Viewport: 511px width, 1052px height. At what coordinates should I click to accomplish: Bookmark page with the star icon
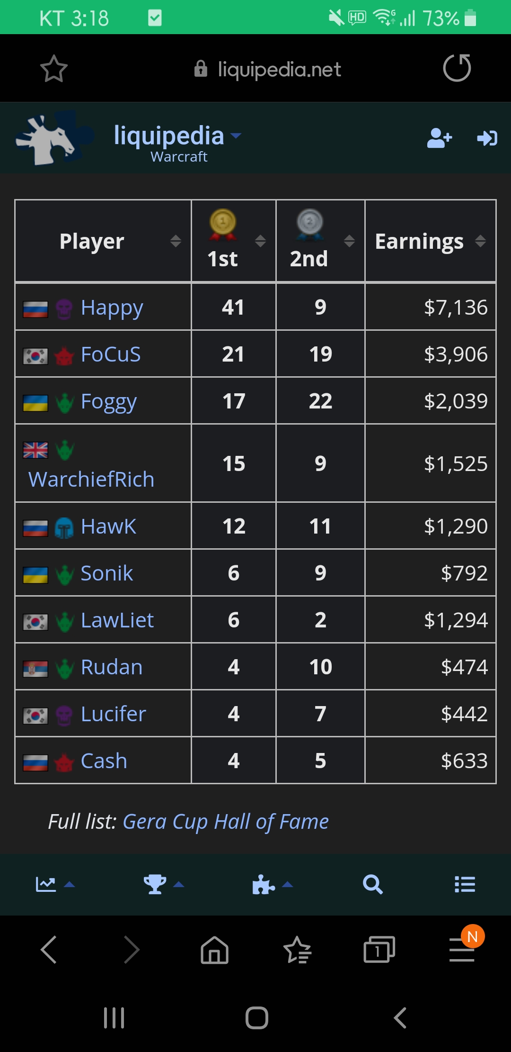(x=53, y=69)
